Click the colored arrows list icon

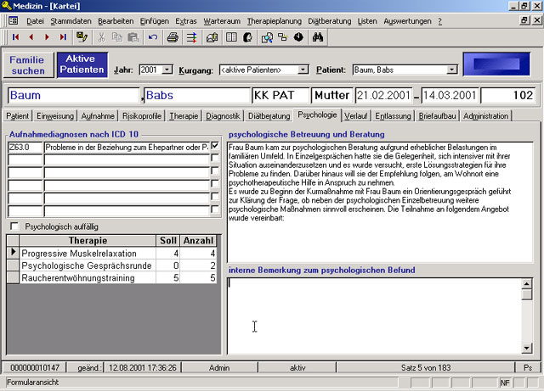pyautogui.click(x=191, y=37)
